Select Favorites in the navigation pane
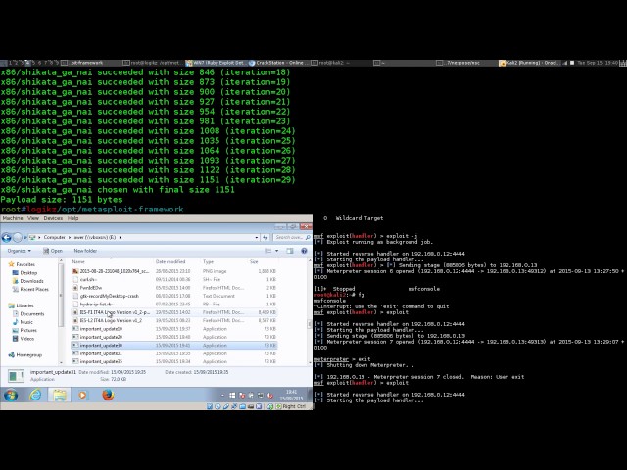Viewport: 627px width, 470px height. click(22, 264)
